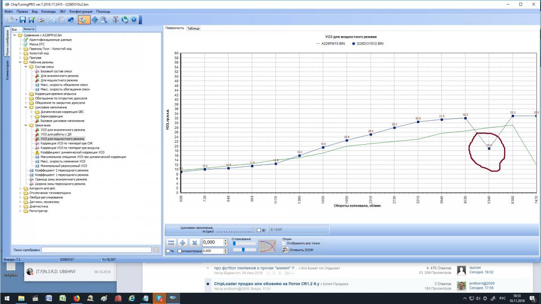Screen dimensions: 541x304
Task: Click the Help question mark toolbar icon
Action: pos(133,20)
